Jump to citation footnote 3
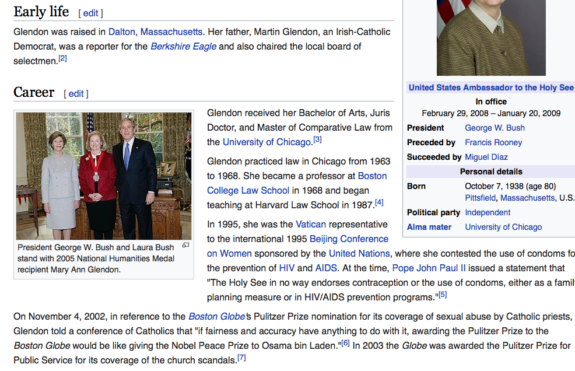 [x=317, y=140]
